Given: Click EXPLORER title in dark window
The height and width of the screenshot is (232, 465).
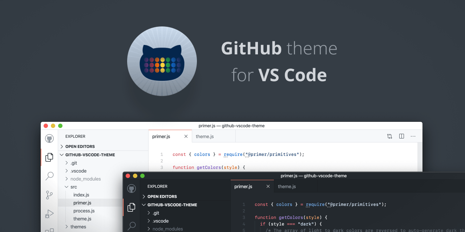Looking at the screenshot, I should (157, 186).
